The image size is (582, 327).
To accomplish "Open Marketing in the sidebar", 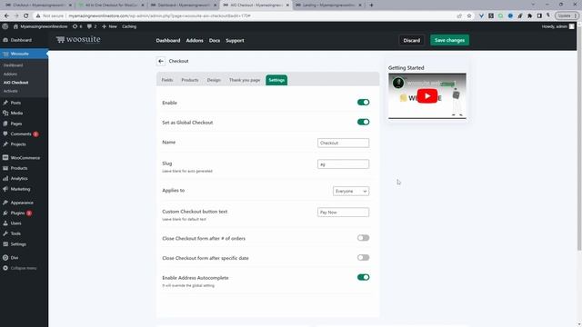I will click(x=20, y=189).
